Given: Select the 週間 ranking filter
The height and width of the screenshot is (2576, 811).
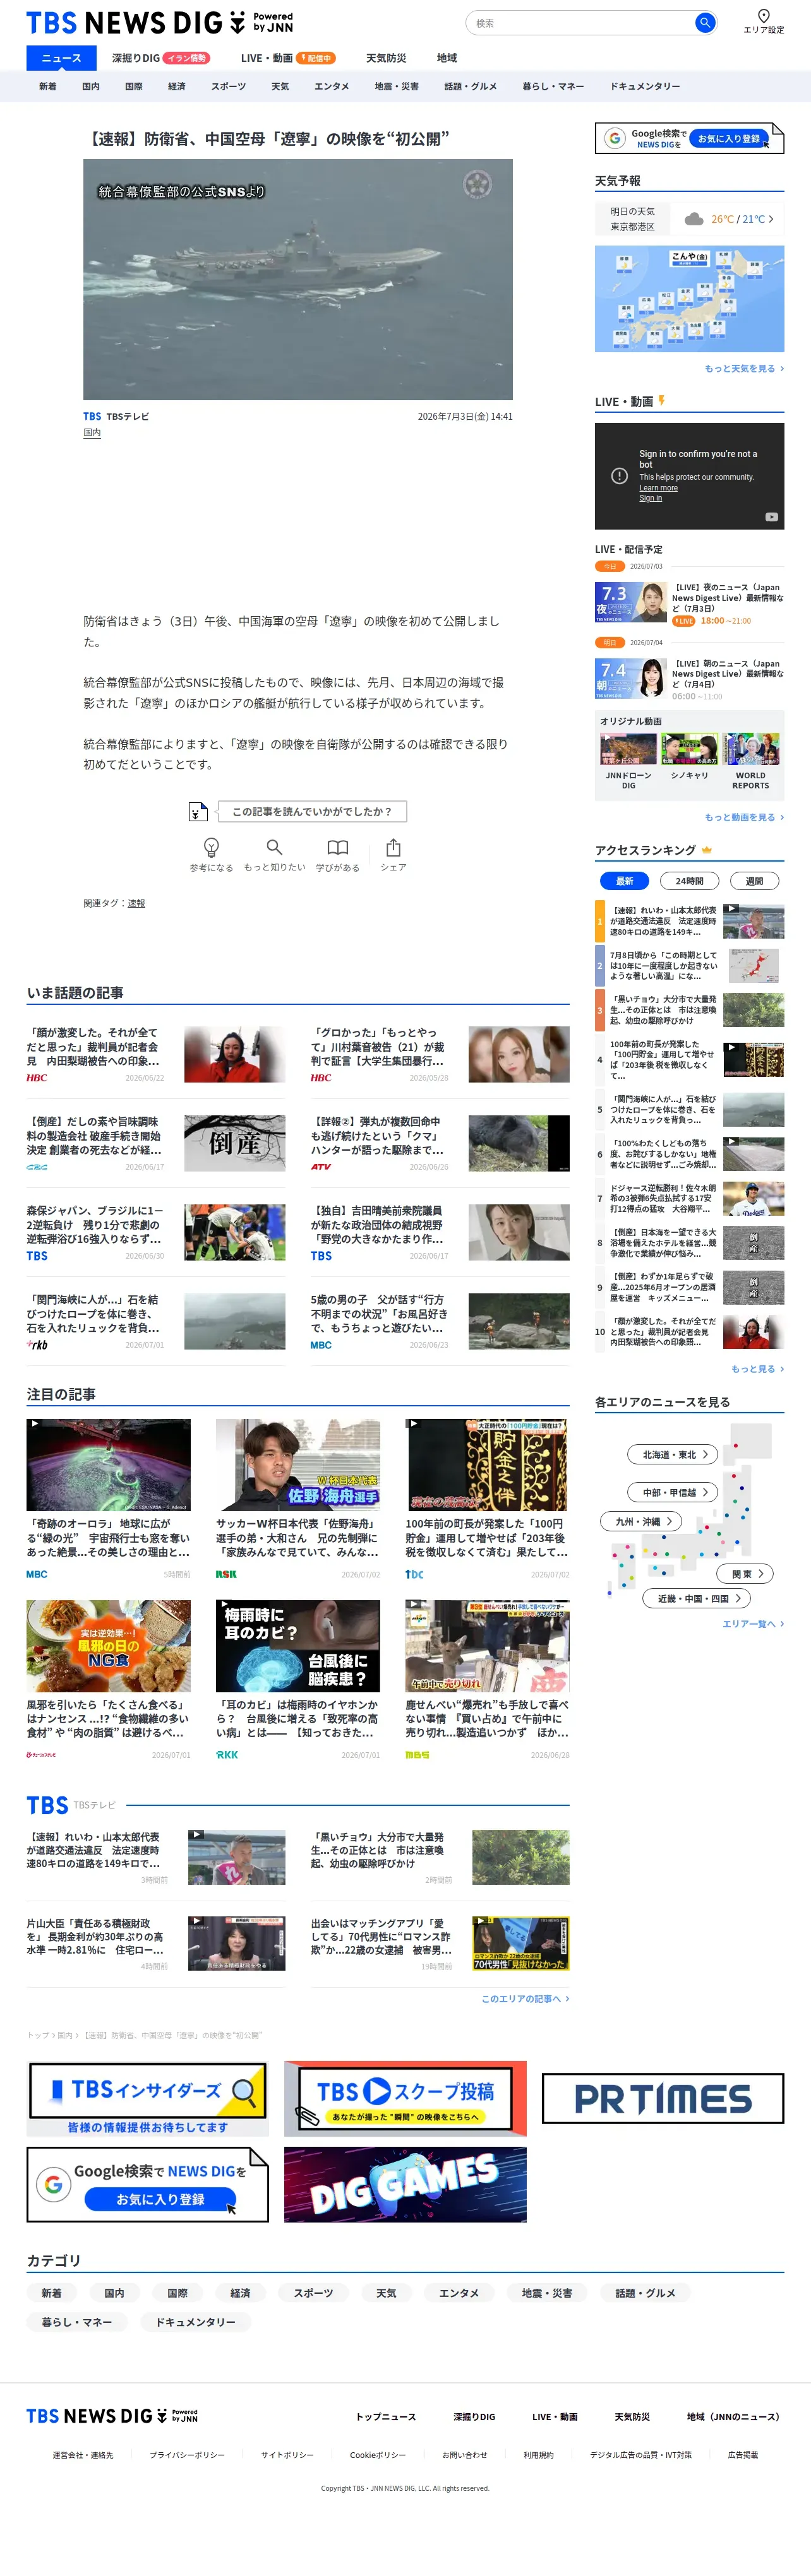Looking at the screenshot, I should click(754, 881).
